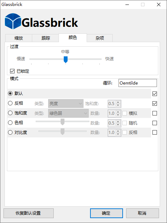The image size is (167, 223).
Task: Switch to the 缩放 tab
Action: 19,38
